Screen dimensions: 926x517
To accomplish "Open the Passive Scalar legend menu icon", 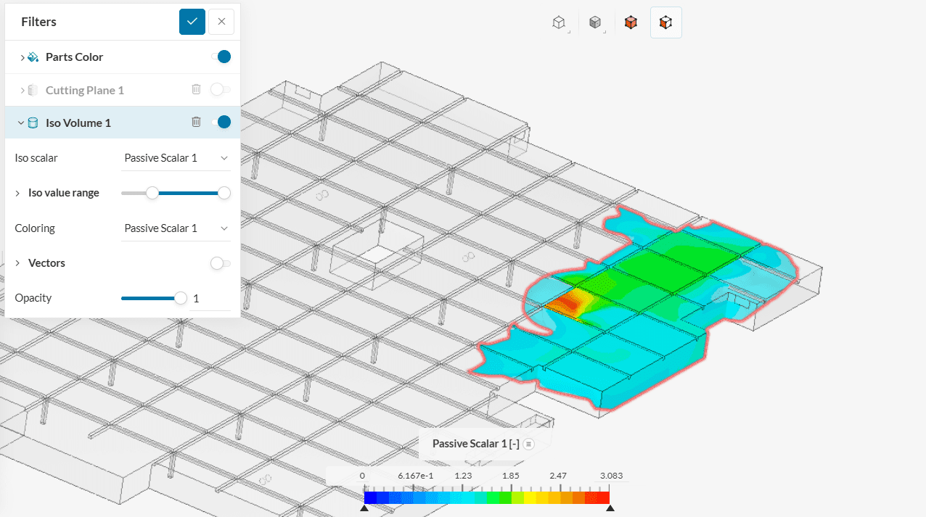I will [529, 444].
